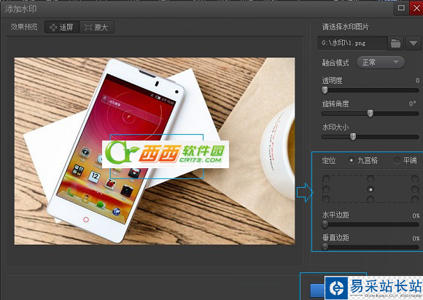Switch preview to 适屏 fit-screen mode

tap(62, 27)
